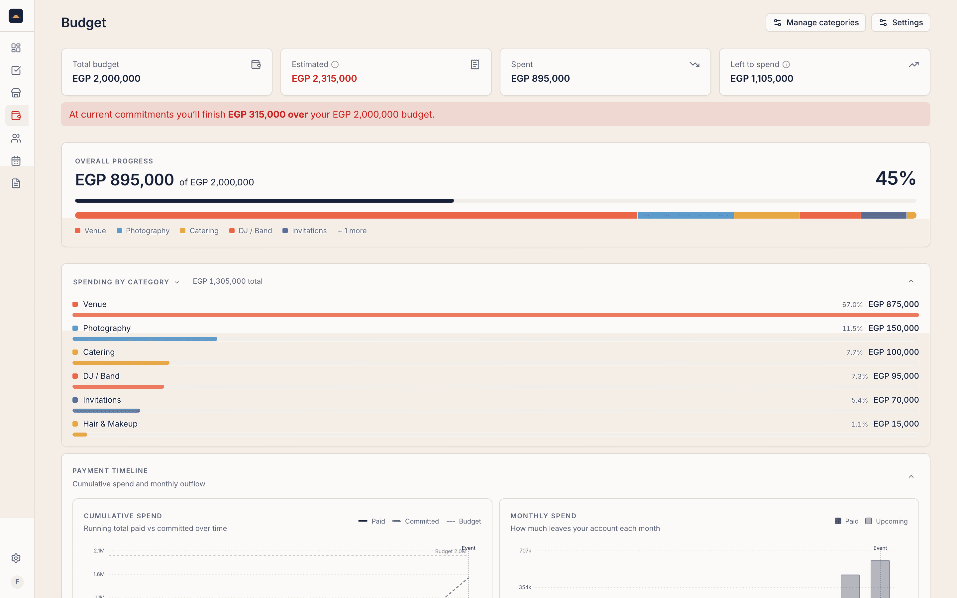
Task: Click the trending-down icon on Spent card
Action: [x=694, y=64]
